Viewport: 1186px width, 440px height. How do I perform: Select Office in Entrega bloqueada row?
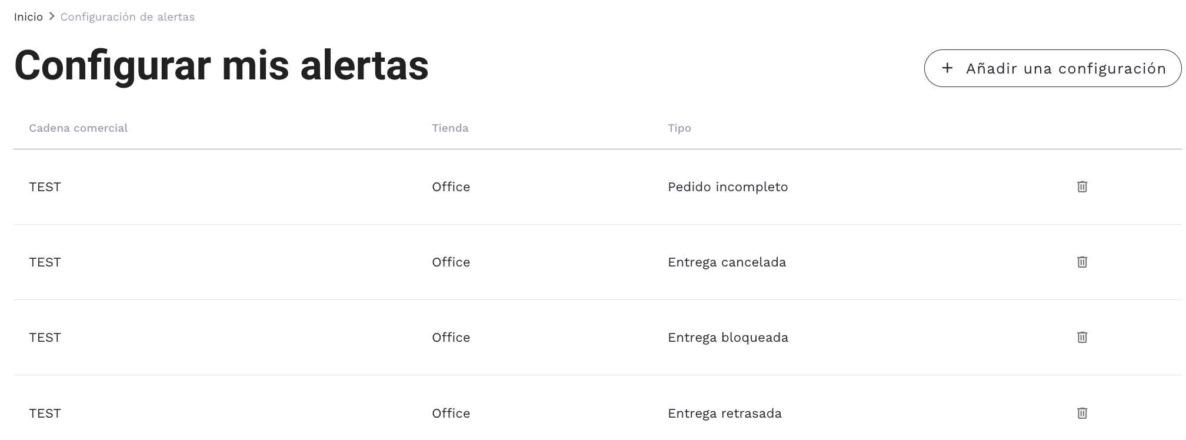(x=451, y=338)
